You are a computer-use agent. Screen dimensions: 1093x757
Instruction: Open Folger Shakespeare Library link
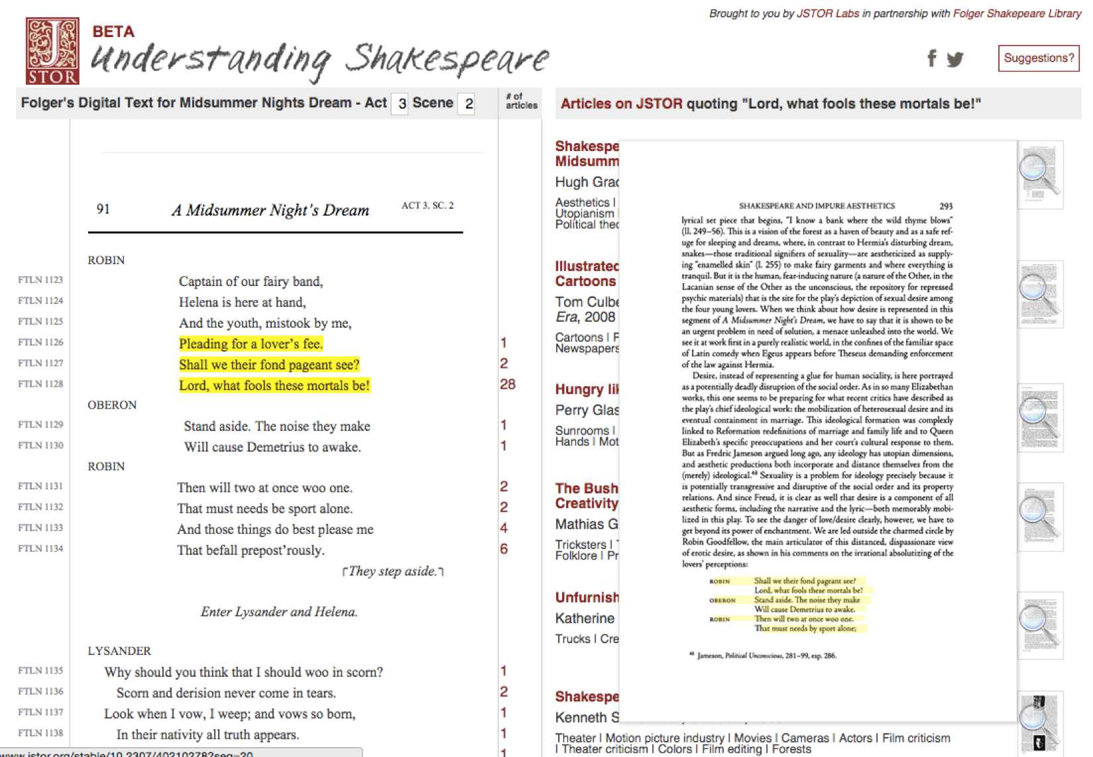(x=1017, y=13)
